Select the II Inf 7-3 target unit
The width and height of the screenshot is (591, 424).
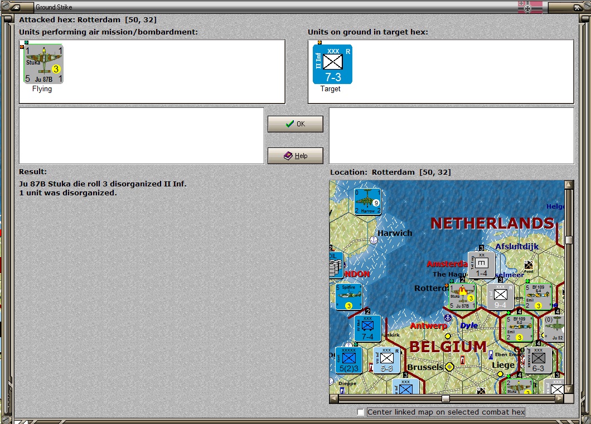tap(332, 65)
